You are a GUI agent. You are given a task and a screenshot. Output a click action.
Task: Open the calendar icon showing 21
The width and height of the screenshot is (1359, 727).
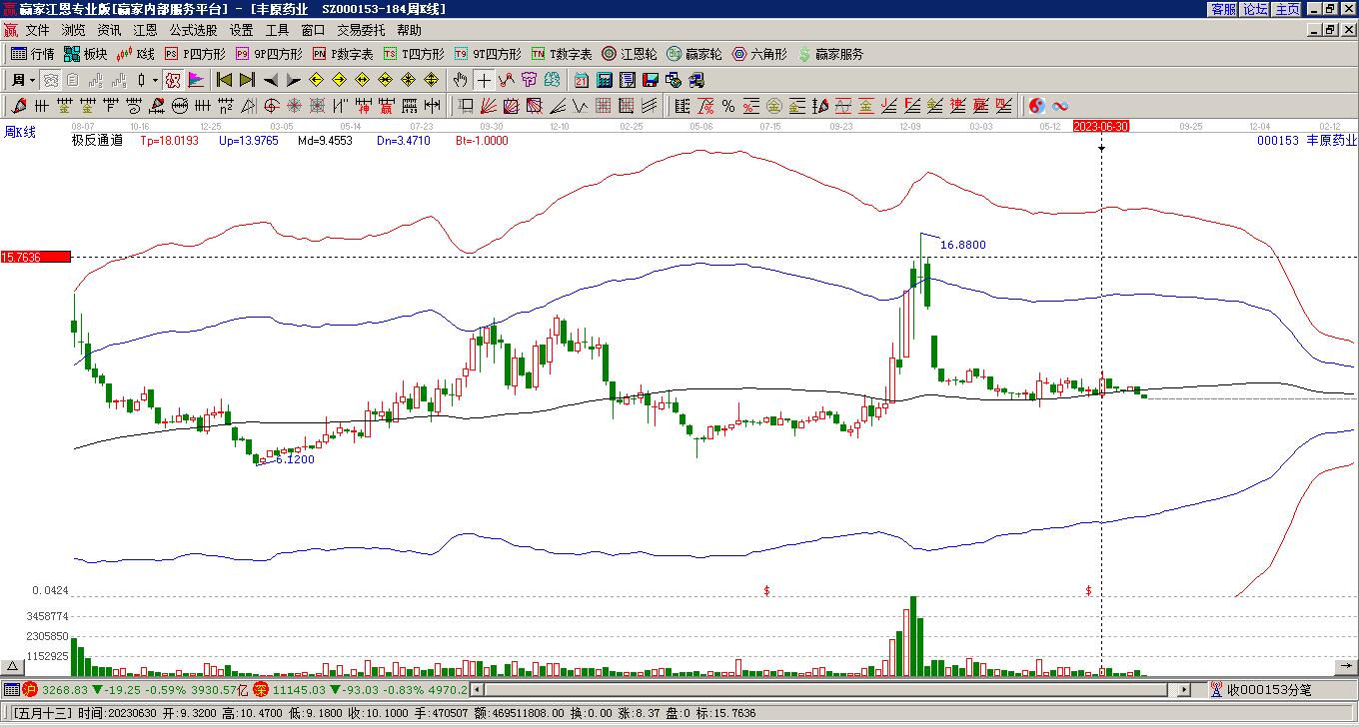582,80
